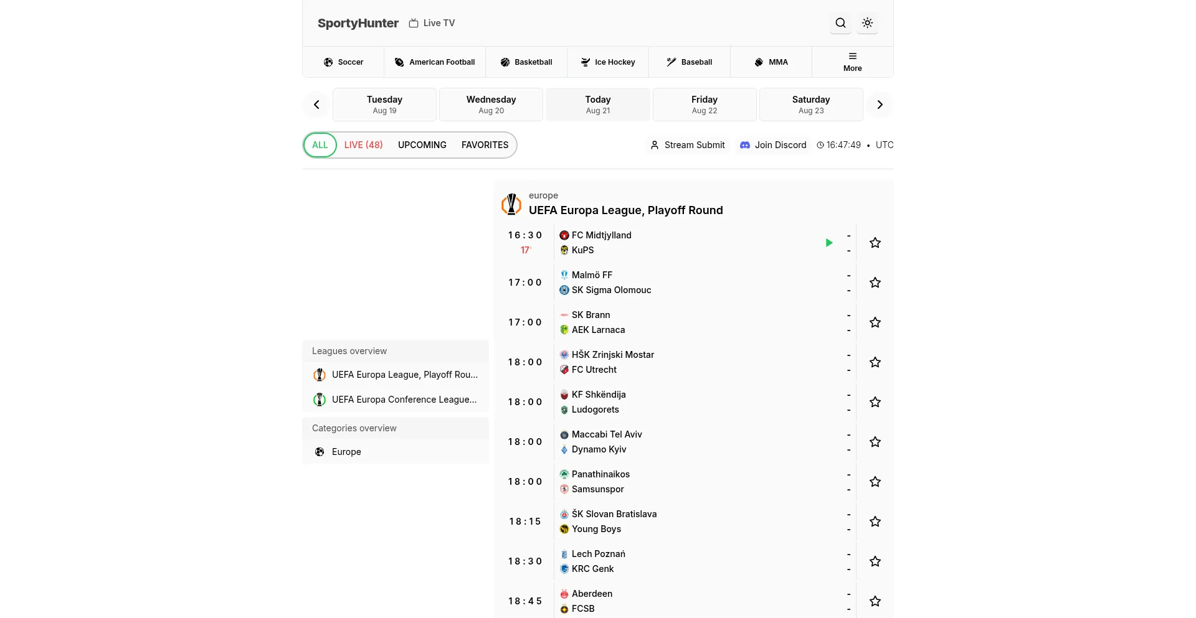Choose Wednesday Aug 20 date
This screenshot has width=1196, height=618.
(x=491, y=105)
